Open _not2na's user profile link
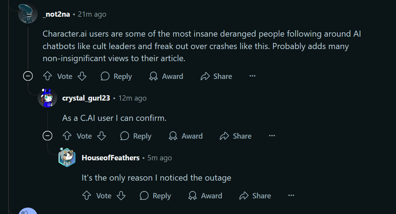Screen dimensions: 396x214 [x=56, y=14]
